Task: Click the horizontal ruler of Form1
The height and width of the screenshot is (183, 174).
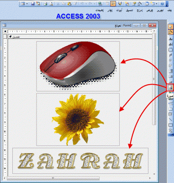Action: (80, 32)
